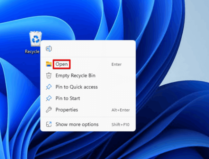The height and width of the screenshot is (159, 209).
Task: Click the pin icon beside Pin to Quick access
Action: (49, 87)
